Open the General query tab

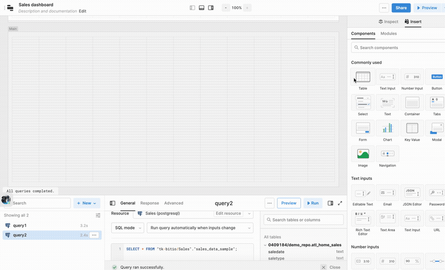point(128,203)
